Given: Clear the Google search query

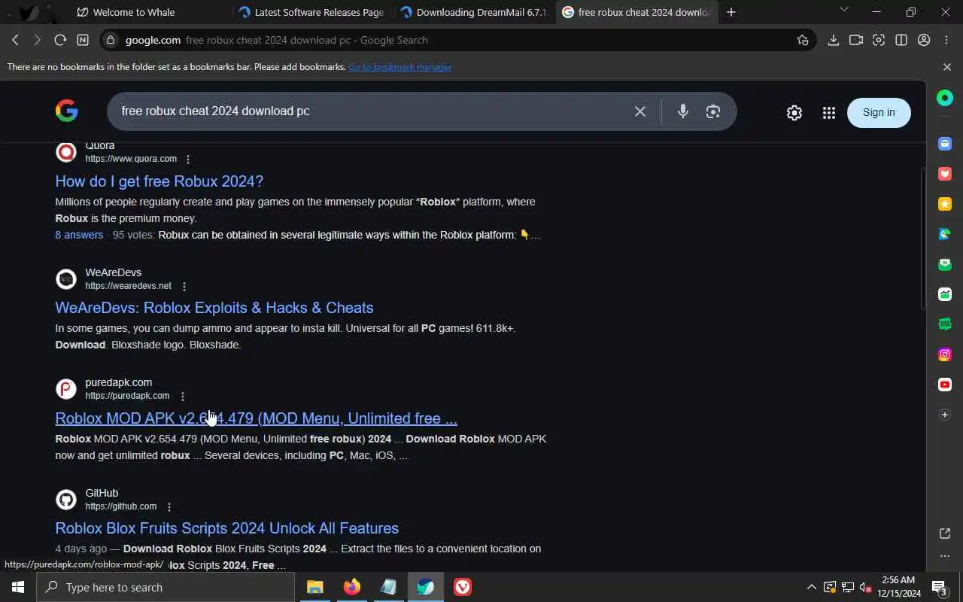Looking at the screenshot, I should click(640, 111).
